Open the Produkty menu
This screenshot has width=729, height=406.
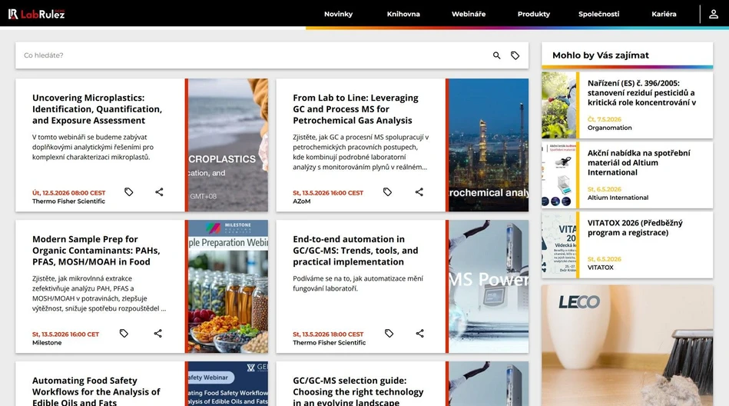[x=534, y=14]
